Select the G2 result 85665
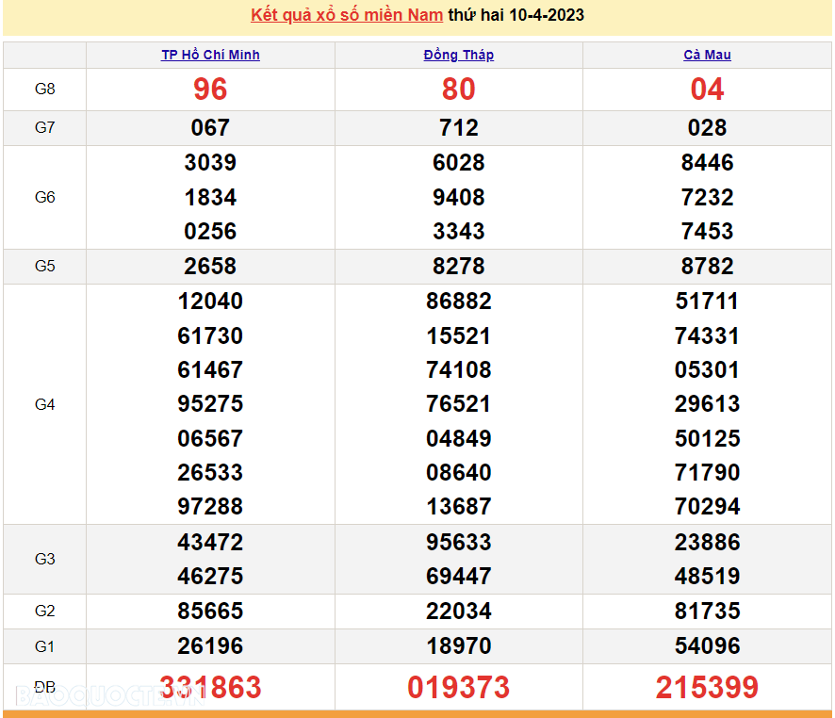This screenshot has width=835, height=718. (210, 612)
